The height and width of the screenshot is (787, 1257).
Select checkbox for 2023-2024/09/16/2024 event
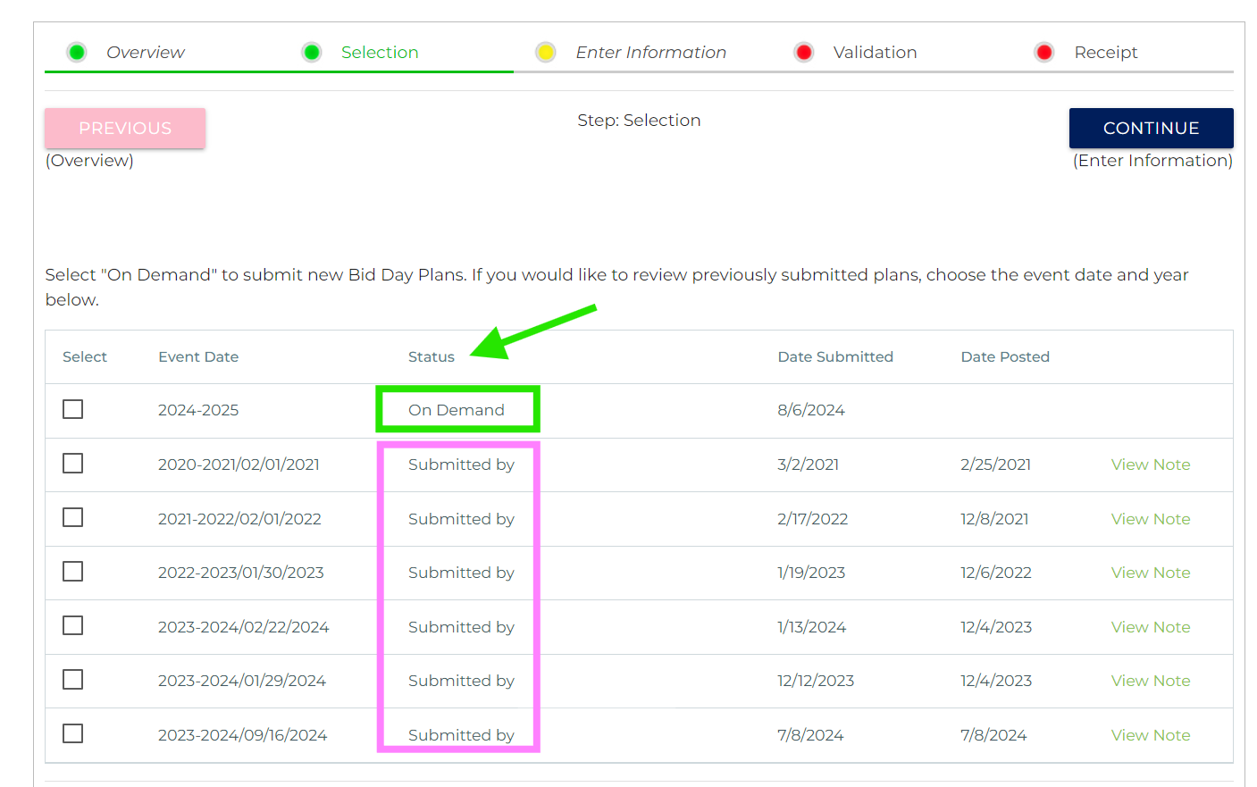pyautogui.click(x=73, y=733)
